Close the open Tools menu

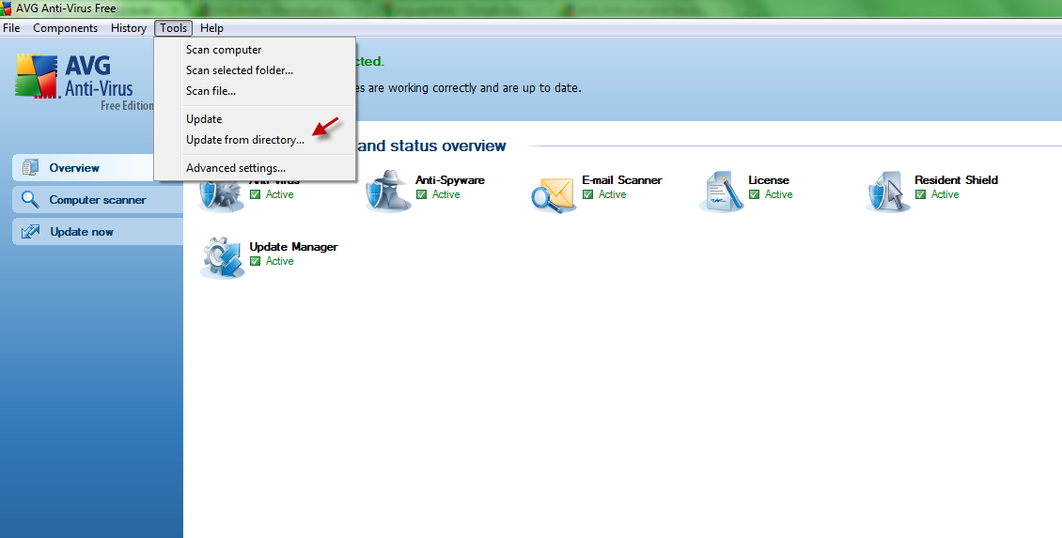tap(173, 28)
